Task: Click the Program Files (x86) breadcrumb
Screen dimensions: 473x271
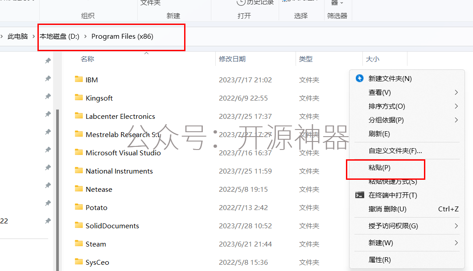Action: coord(122,36)
